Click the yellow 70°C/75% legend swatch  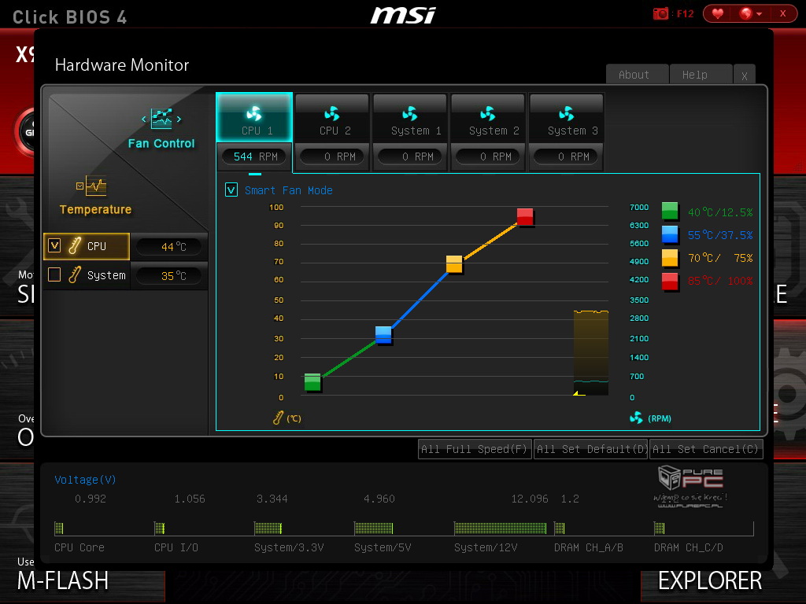[x=670, y=258]
